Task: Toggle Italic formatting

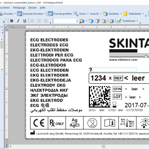Action: 18,21
